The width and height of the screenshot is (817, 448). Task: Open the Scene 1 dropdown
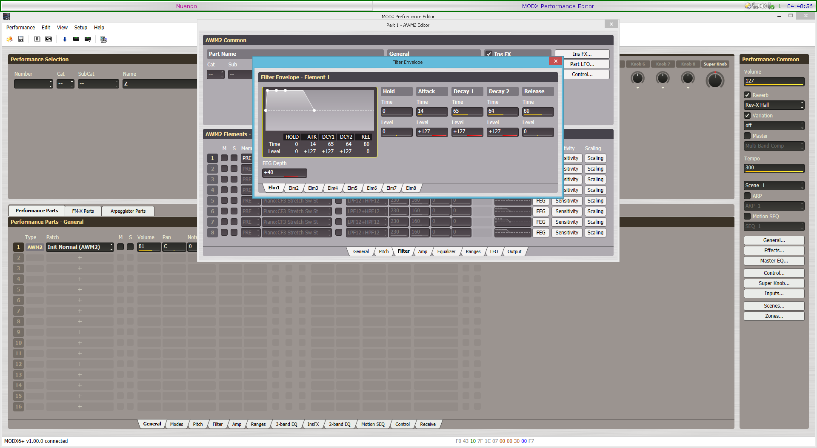[x=774, y=185]
